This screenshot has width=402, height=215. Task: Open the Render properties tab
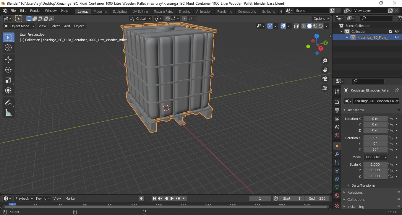[x=337, y=102]
